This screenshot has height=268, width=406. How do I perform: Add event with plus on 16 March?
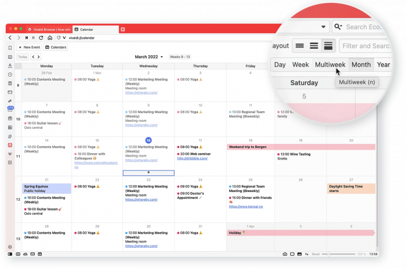click(148, 173)
